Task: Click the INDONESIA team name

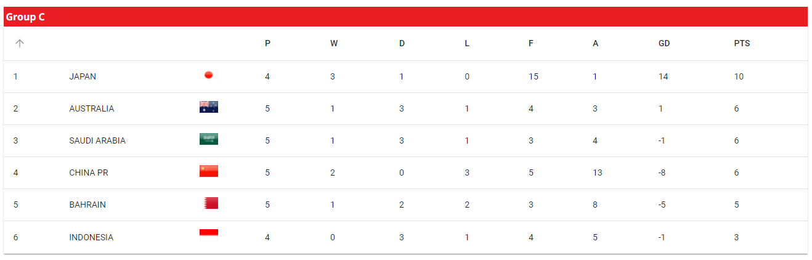Action: 91,237
